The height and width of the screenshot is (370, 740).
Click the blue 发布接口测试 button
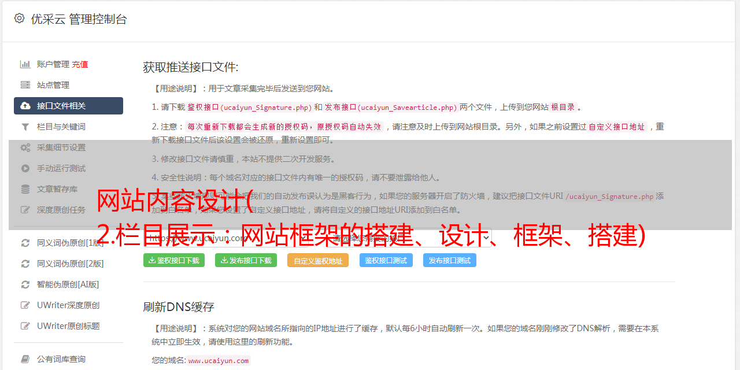pyautogui.click(x=450, y=260)
